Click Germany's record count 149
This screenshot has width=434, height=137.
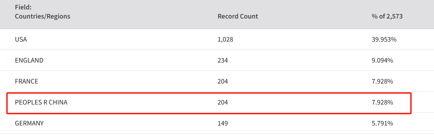point(223,123)
